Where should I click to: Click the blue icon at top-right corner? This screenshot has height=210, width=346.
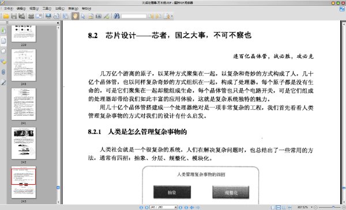tap(342, 9)
